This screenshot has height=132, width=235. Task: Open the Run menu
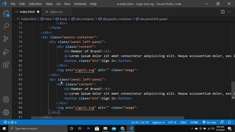pos(67,4)
